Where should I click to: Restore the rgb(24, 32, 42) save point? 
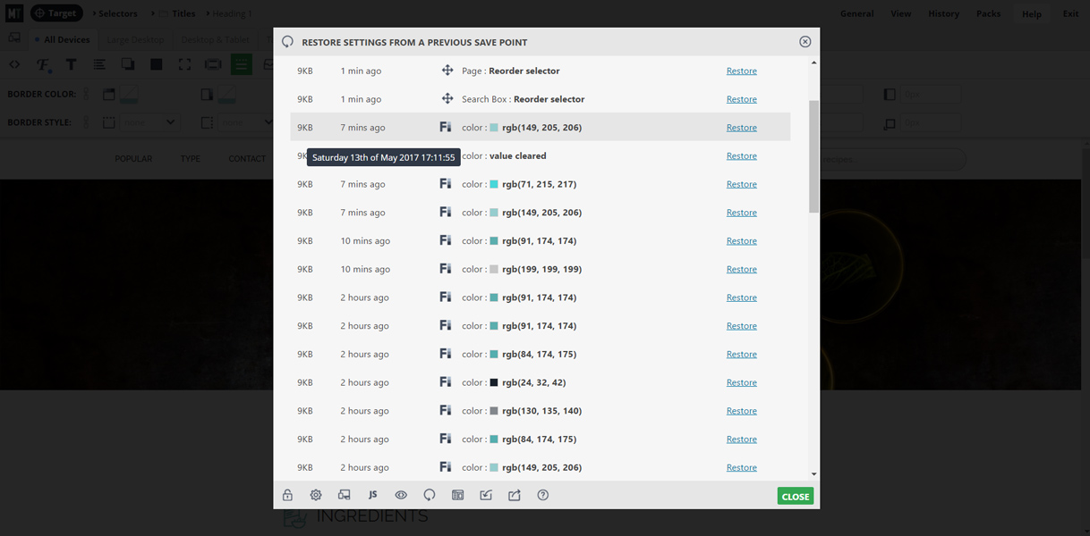click(x=741, y=382)
